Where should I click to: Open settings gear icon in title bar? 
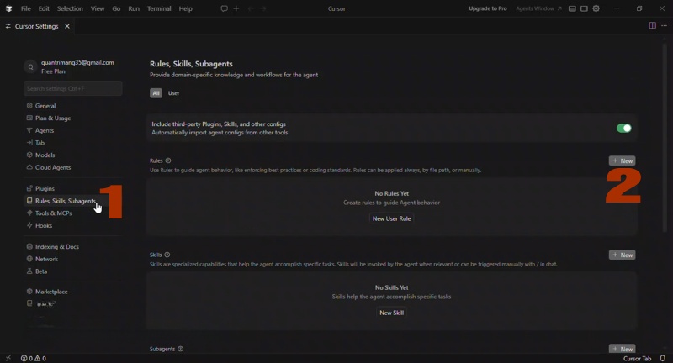[596, 8]
